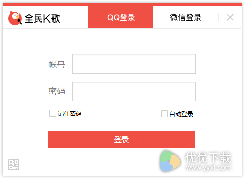Close the login window with X
The image size is (244, 178).
[230, 17]
